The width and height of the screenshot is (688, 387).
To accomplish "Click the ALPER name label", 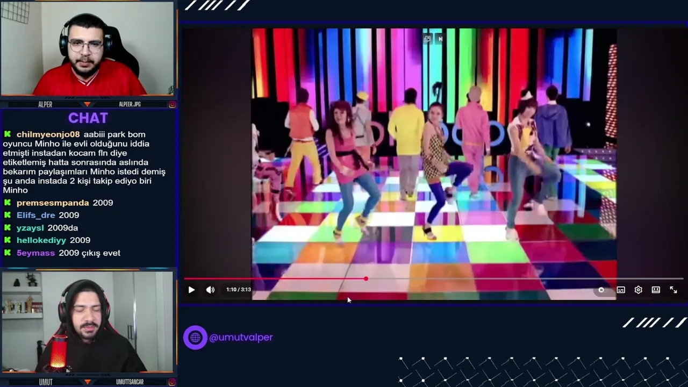I will 45,104.
